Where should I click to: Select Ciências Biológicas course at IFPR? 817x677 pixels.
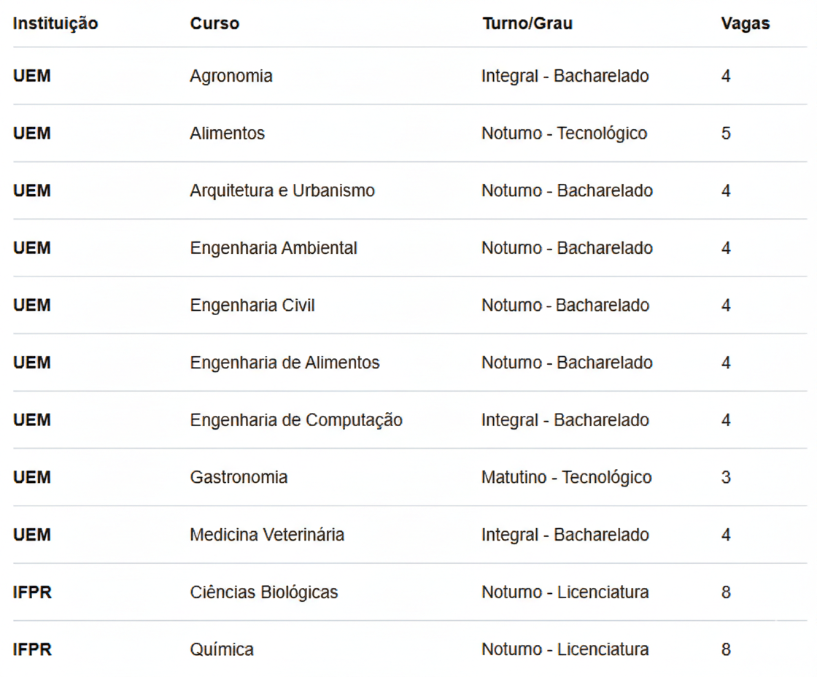pyautogui.click(x=263, y=592)
